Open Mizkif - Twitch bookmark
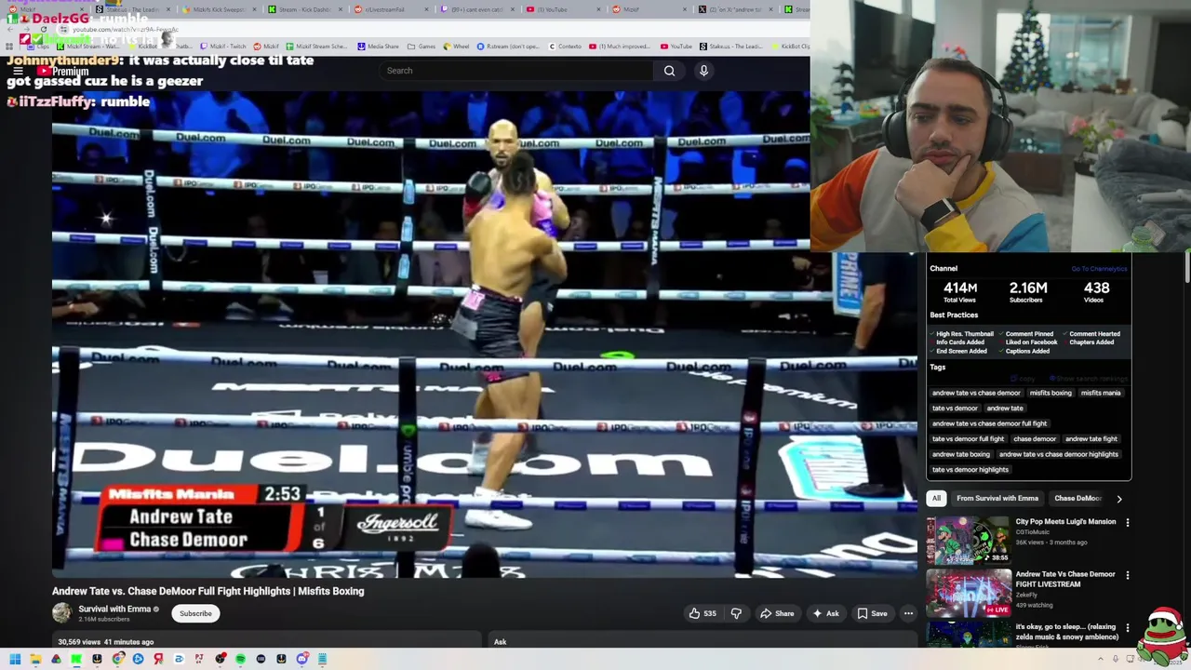The width and height of the screenshot is (1191, 670). point(222,47)
